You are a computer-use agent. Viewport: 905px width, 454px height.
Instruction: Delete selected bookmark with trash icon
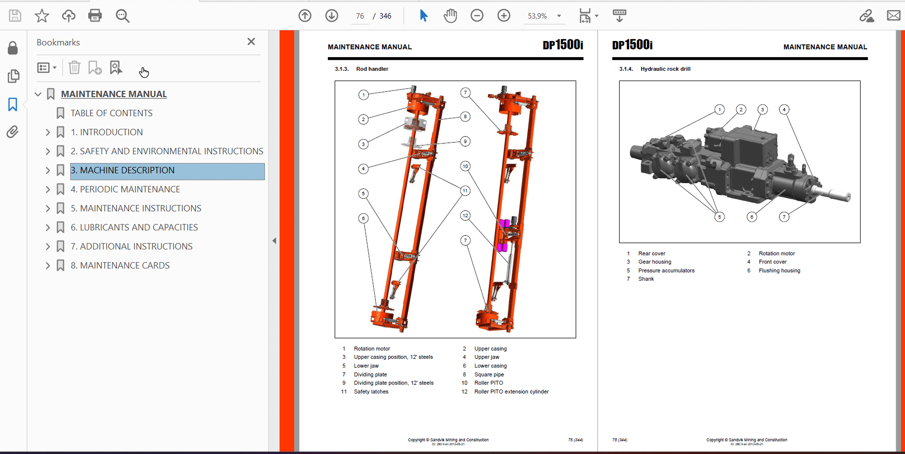74,67
